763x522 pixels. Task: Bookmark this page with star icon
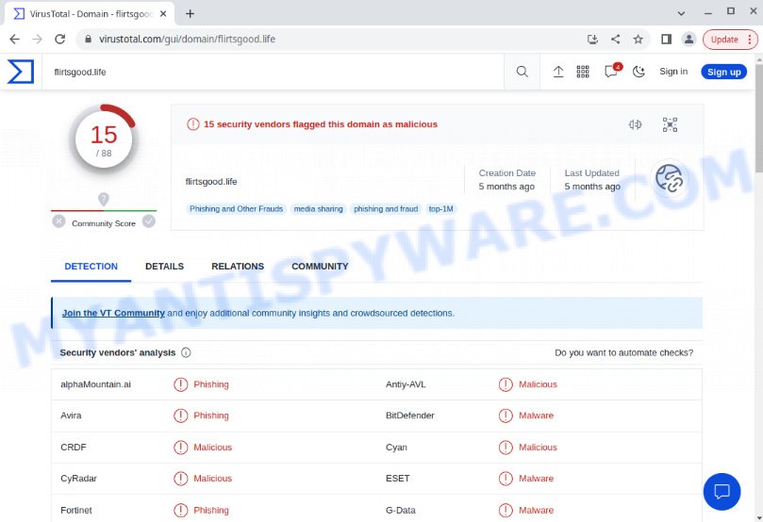[x=638, y=40]
